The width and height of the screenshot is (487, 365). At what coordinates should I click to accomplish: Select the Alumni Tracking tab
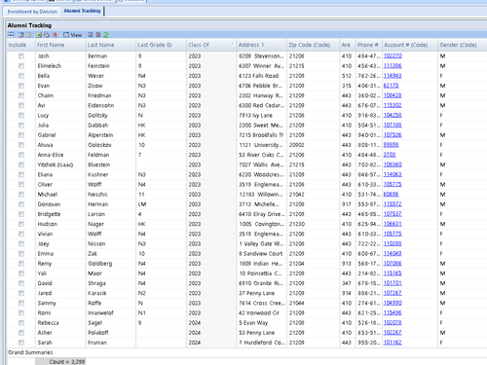click(x=82, y=11)
